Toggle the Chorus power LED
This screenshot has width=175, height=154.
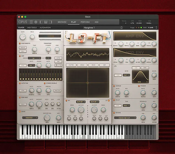pos(114,86)
